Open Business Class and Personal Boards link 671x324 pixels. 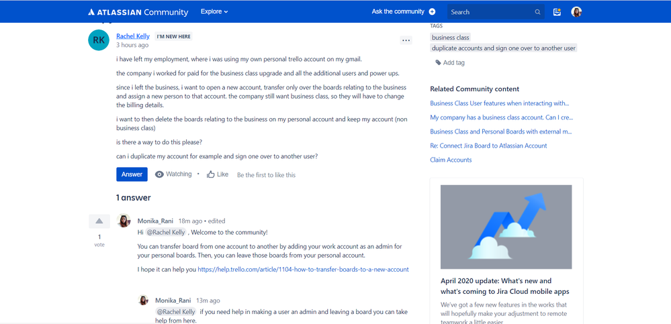point(501,131)
